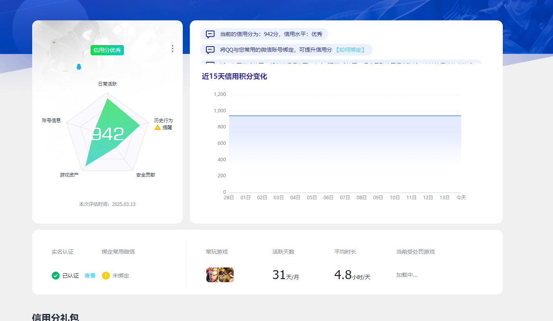
Task: Select the 日常活跃 radar chart label
Action: point(107,84)
